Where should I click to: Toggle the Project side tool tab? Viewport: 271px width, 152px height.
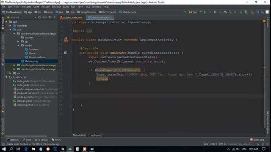3,23
